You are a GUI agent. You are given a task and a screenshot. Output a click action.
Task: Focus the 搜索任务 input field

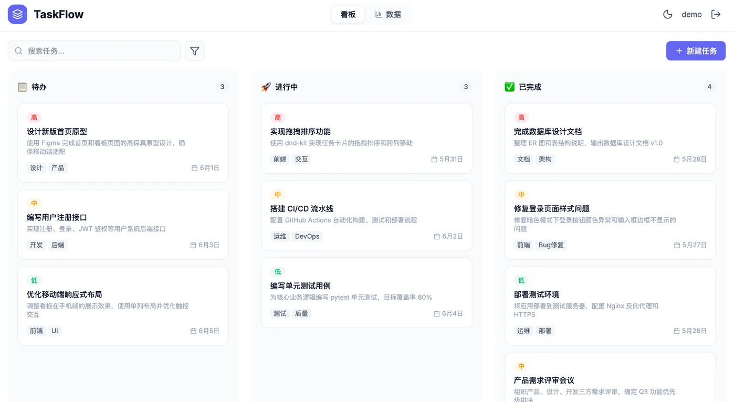[94, 51]
